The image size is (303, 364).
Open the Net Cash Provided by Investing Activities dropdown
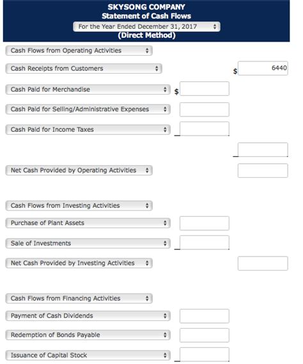pyautogui.click(x=79, y=263)
